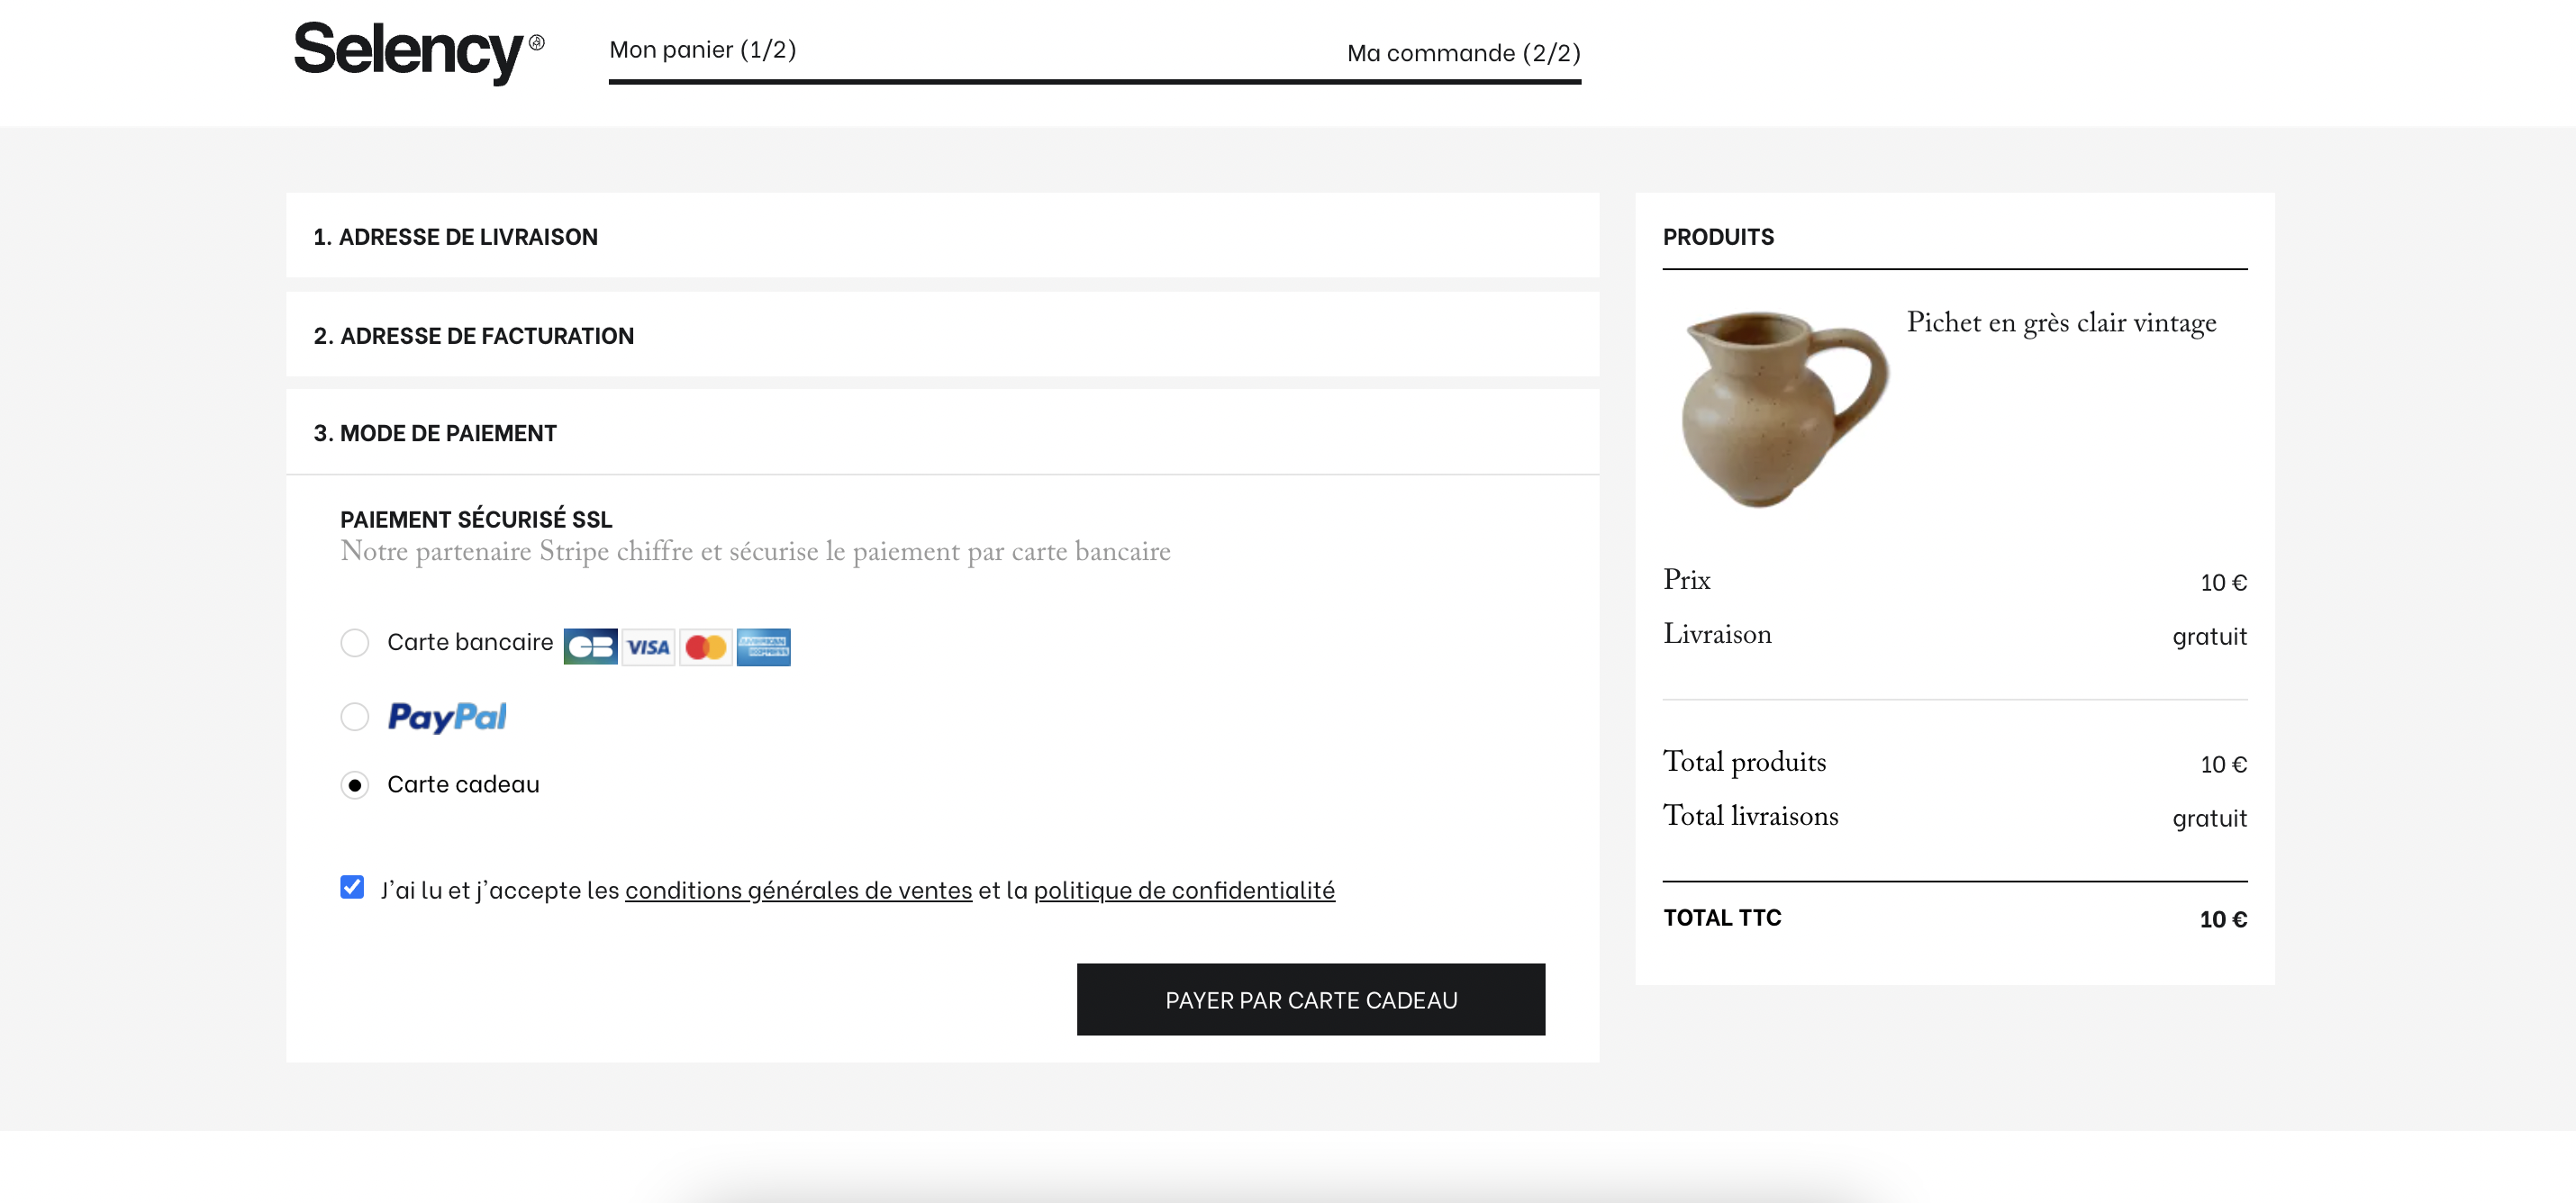The width and height of the screenshot is (2576, 1203).
Task: Uncheck the terms acceptance checkbox
Action: click(352, 887)
